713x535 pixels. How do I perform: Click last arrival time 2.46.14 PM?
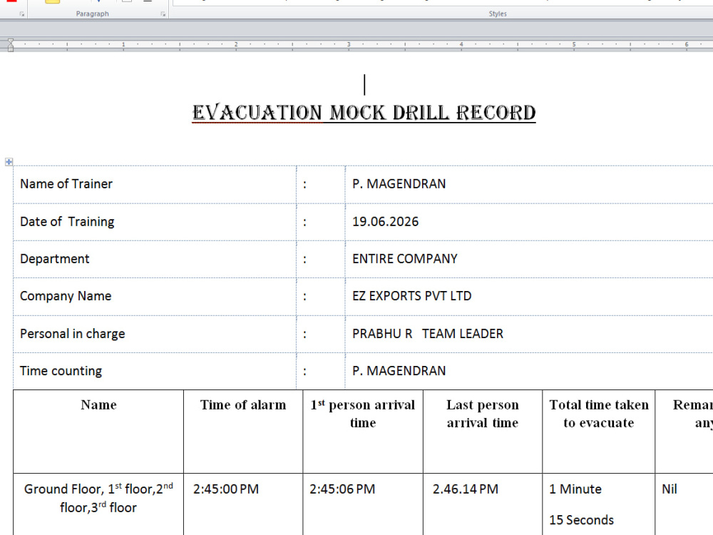click(465, 489)
